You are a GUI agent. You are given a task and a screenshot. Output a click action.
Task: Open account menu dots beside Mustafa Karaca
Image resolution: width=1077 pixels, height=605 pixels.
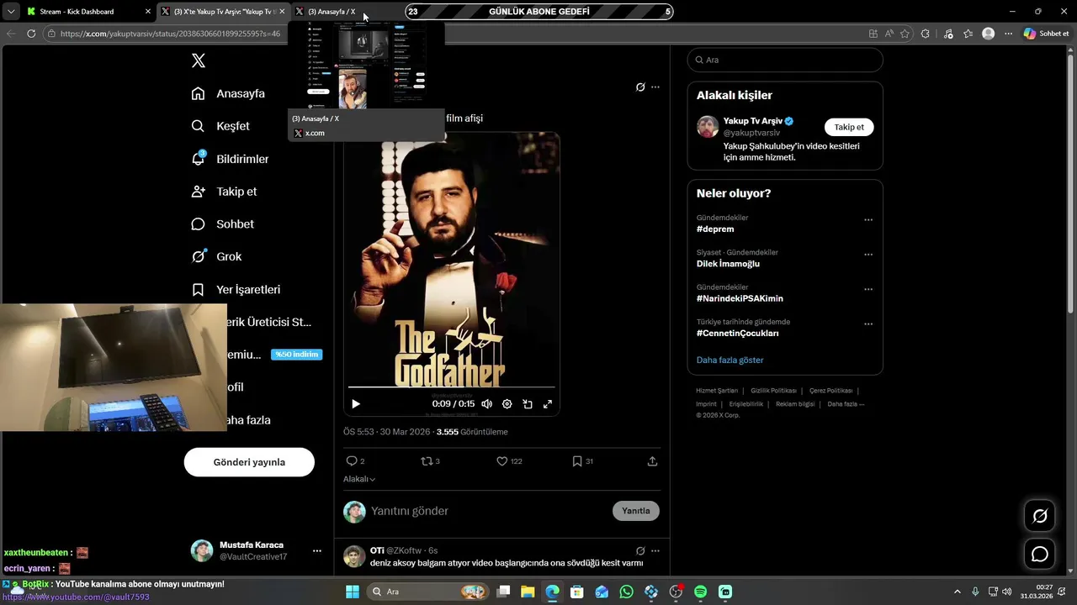317,551
